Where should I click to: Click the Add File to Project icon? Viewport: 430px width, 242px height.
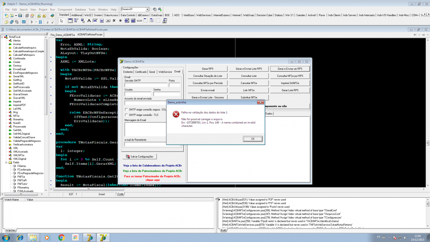tap(39, 16)
